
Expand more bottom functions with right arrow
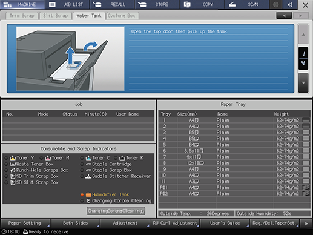[x=306, y=223]
